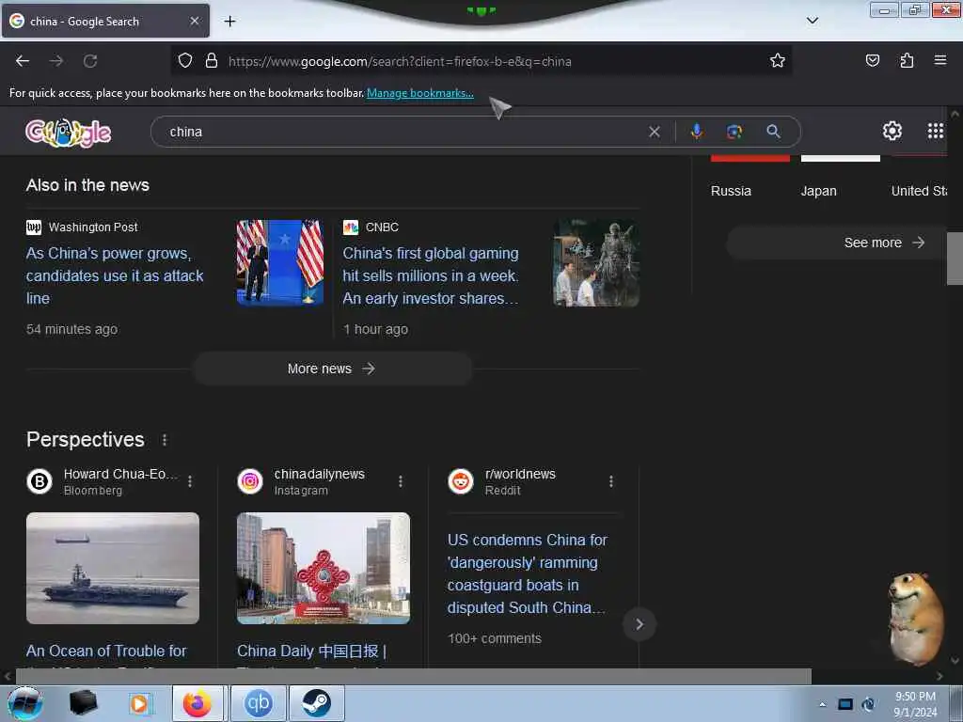Open options for Howard Chua-Eoan Bloomberg card

tap(190, 481)
